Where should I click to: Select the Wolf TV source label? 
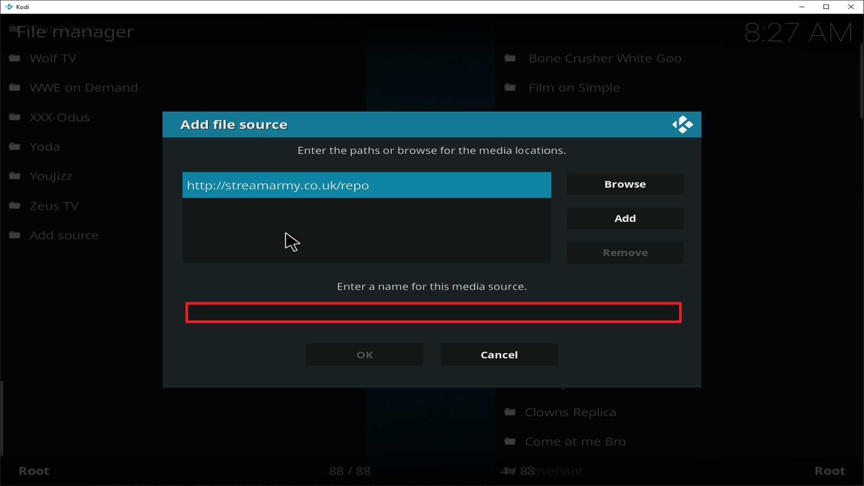coord(53,58)
